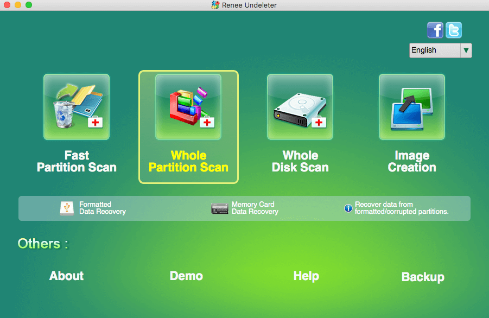489x318 pixels.
Task: Open the Twitter icon
Action: click(454, 30)
